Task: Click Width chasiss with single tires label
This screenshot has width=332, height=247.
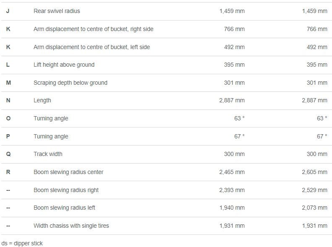Action: point(71,226)
